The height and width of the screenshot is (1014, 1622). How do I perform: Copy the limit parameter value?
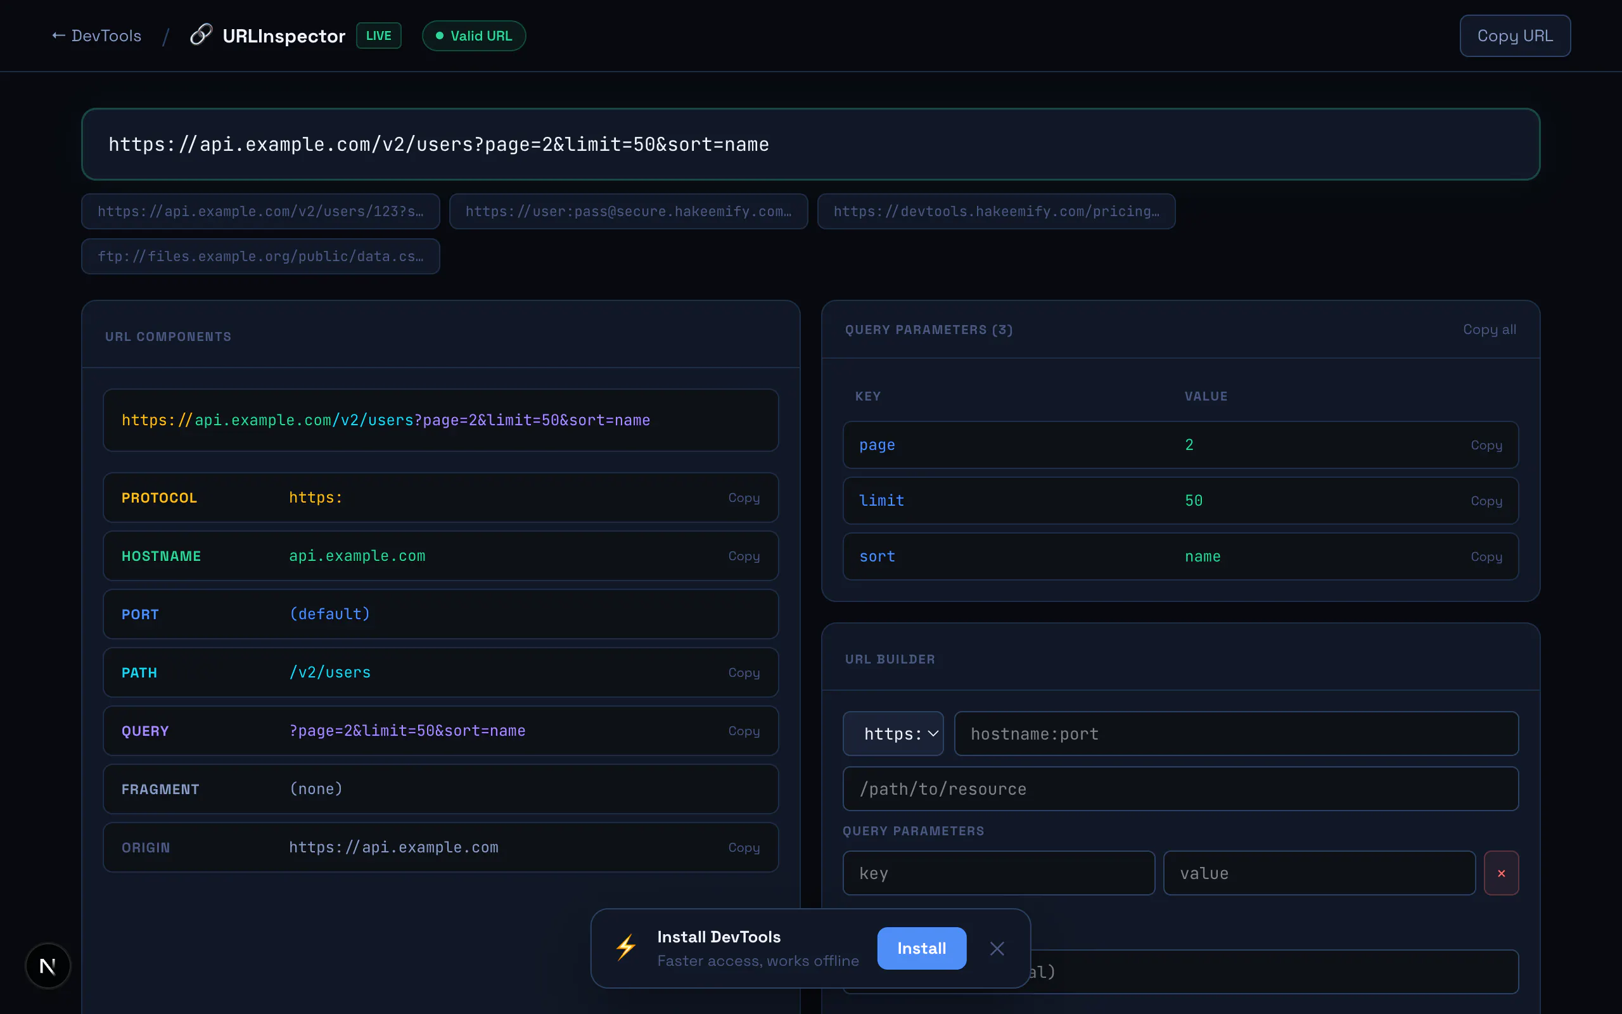1486,501
